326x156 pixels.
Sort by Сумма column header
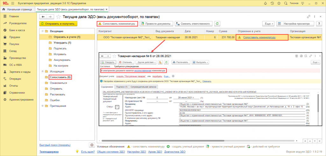point(227,31)
